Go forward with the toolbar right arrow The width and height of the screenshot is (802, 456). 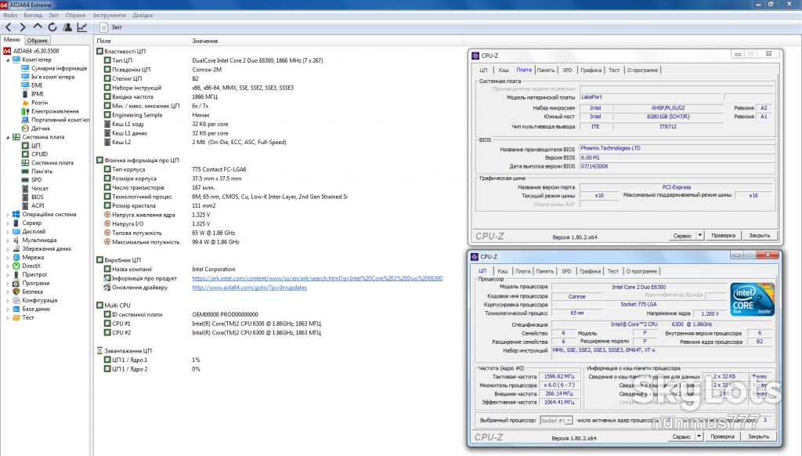(23, 27)
